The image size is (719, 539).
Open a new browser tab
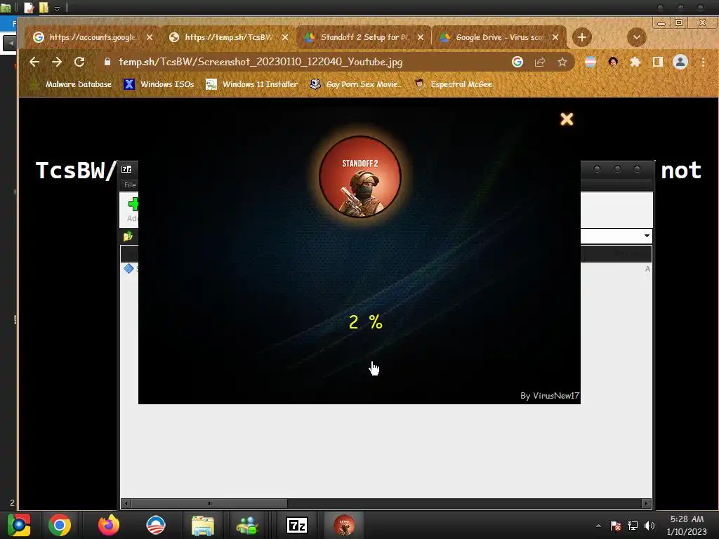pos(582,37)
